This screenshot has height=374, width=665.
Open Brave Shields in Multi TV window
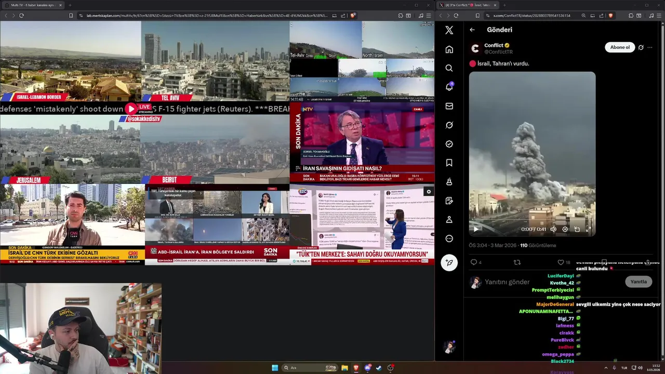(353, 16)
